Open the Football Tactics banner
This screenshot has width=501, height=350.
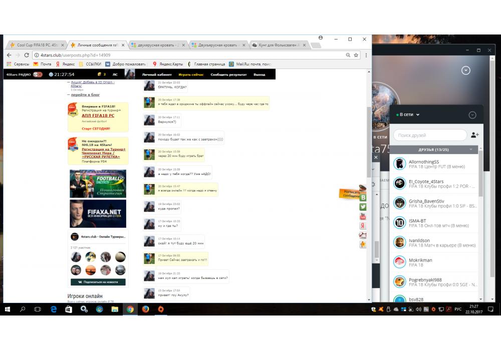click(x=98, y=183)
